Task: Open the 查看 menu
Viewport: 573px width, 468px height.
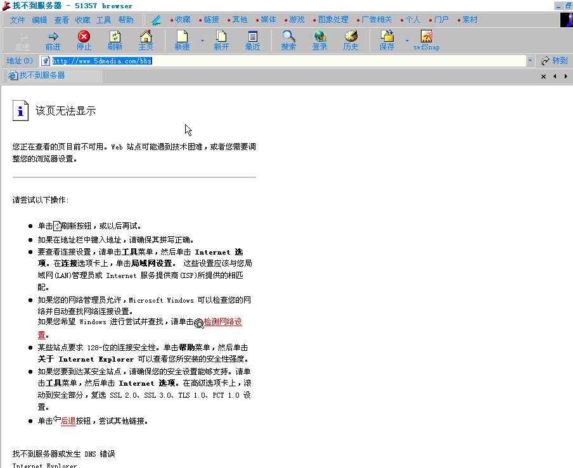Action: point(61,20)
